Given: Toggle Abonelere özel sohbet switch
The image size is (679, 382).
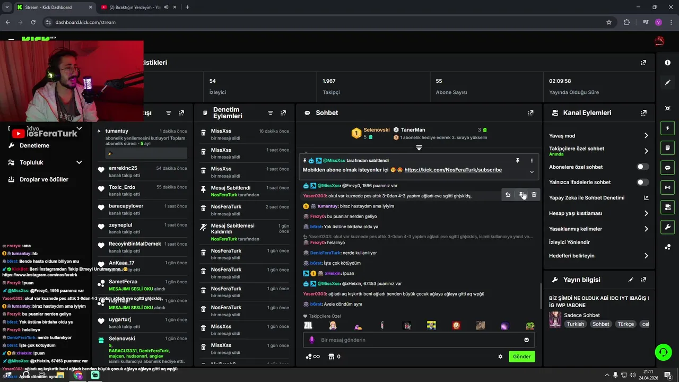Looking at the screenshot, I should pos(642,167).
